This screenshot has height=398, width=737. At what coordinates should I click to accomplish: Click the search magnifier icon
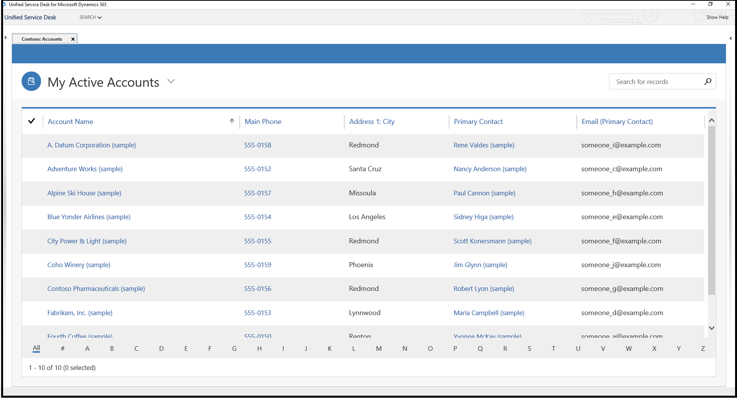click(x=708, y=81)
